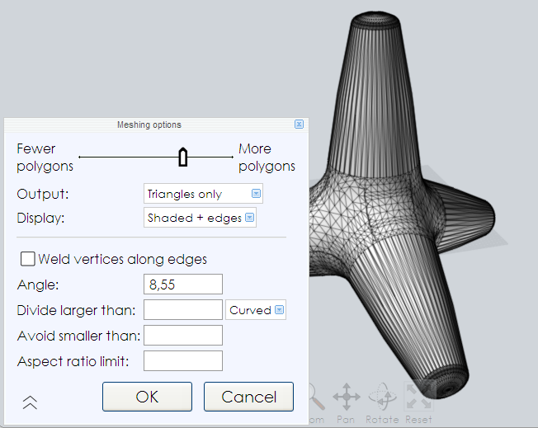Screen dimensions: 538x428
Task: Click the Rotate view icon
Action: pyautogui.click(x=382, y=397)
